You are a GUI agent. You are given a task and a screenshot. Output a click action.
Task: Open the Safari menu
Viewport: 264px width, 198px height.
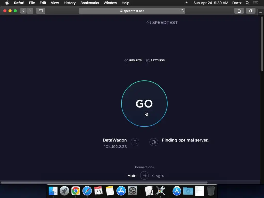coord(19,3)
